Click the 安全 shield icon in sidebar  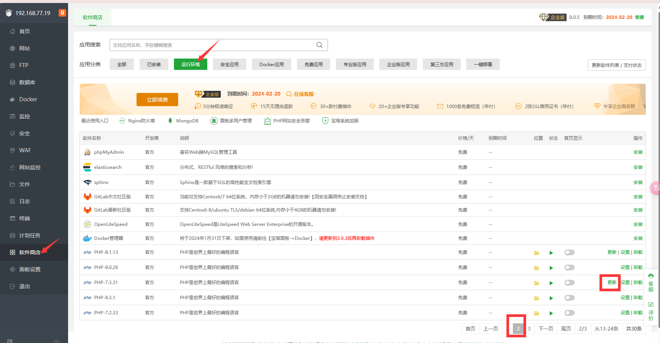tap(12, 133)
